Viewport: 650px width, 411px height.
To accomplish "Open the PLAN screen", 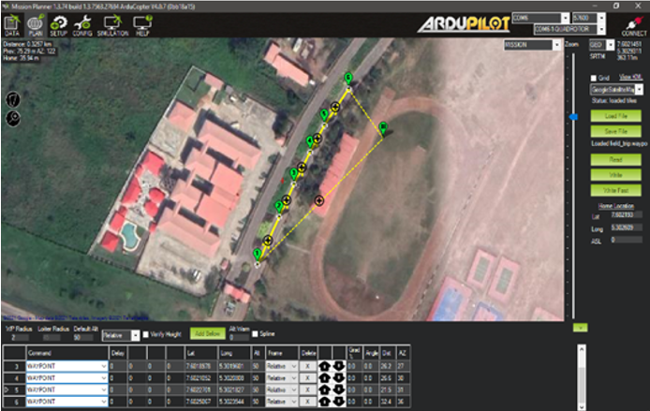I will click(x=36, y=25).
